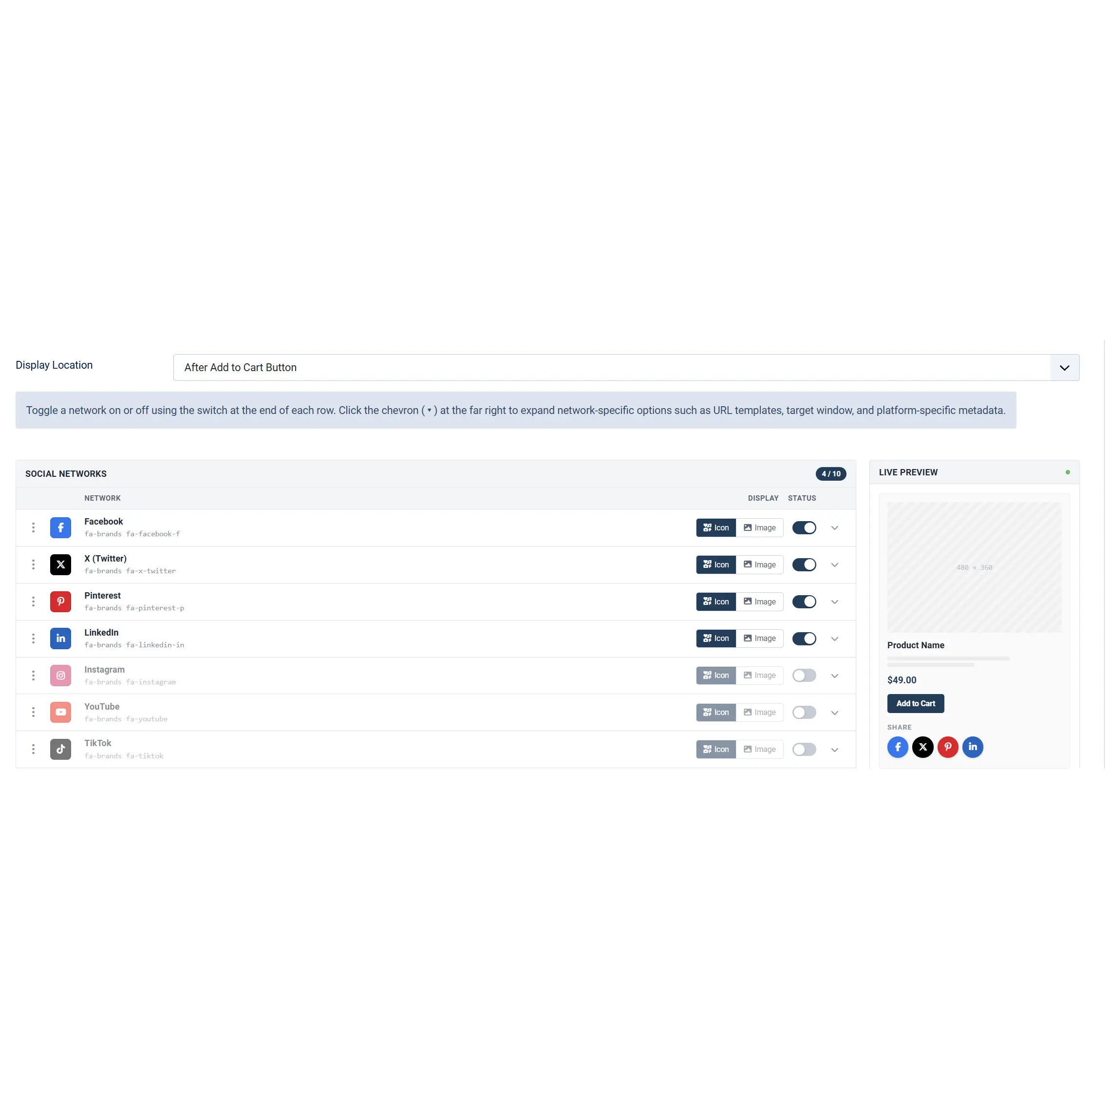
Task: Expand TikTok options chevron
Action: (x=835, y=749)
